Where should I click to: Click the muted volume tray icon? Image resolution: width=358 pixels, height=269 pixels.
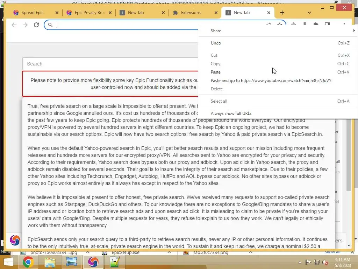[x=325, y=262]
